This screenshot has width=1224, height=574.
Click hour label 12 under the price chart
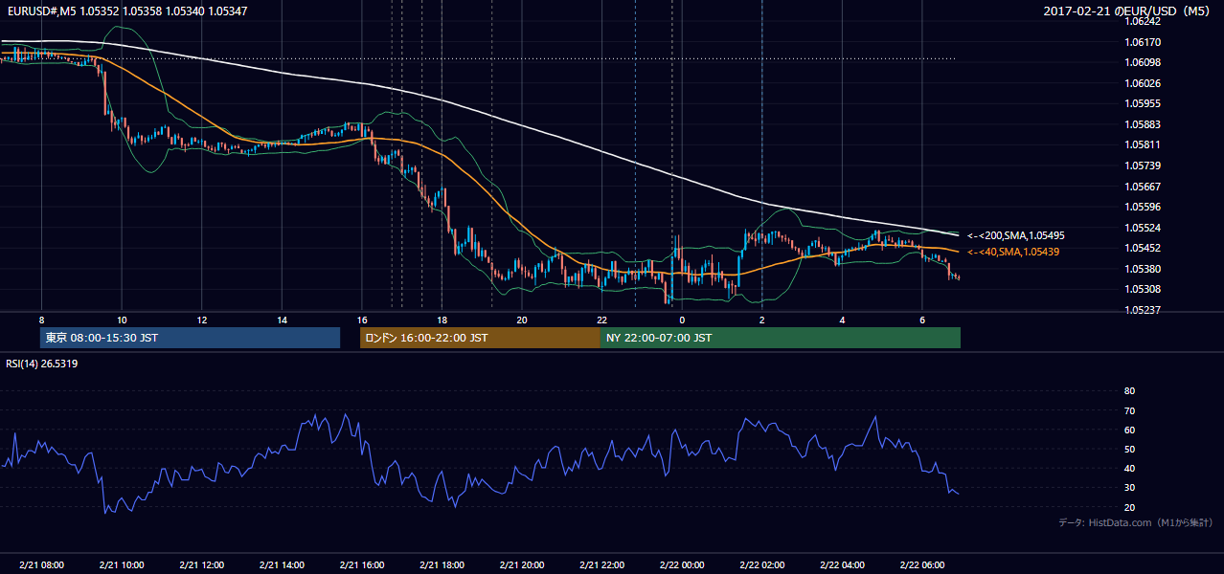tap(201, 320)
